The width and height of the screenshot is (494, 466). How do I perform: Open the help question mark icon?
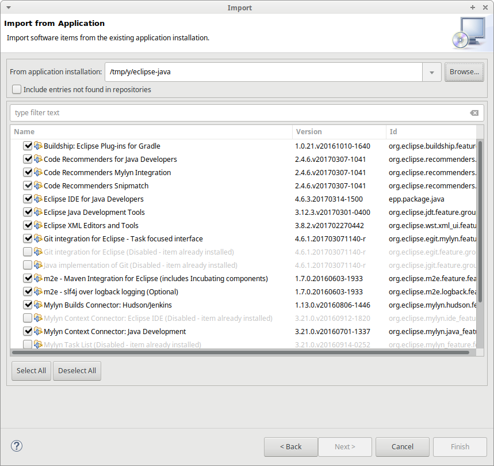(17, 446)
